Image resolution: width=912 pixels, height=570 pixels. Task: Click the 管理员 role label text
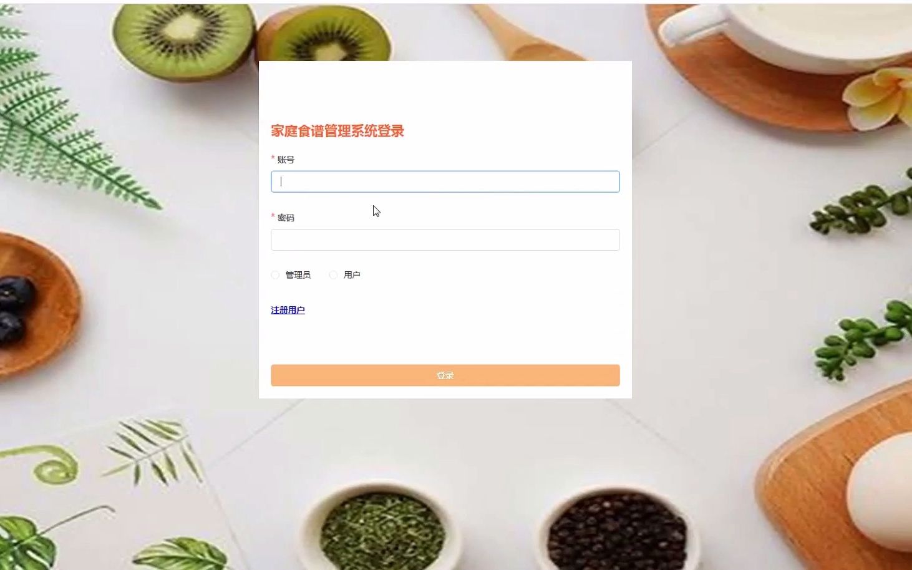(x=298, y=275)
